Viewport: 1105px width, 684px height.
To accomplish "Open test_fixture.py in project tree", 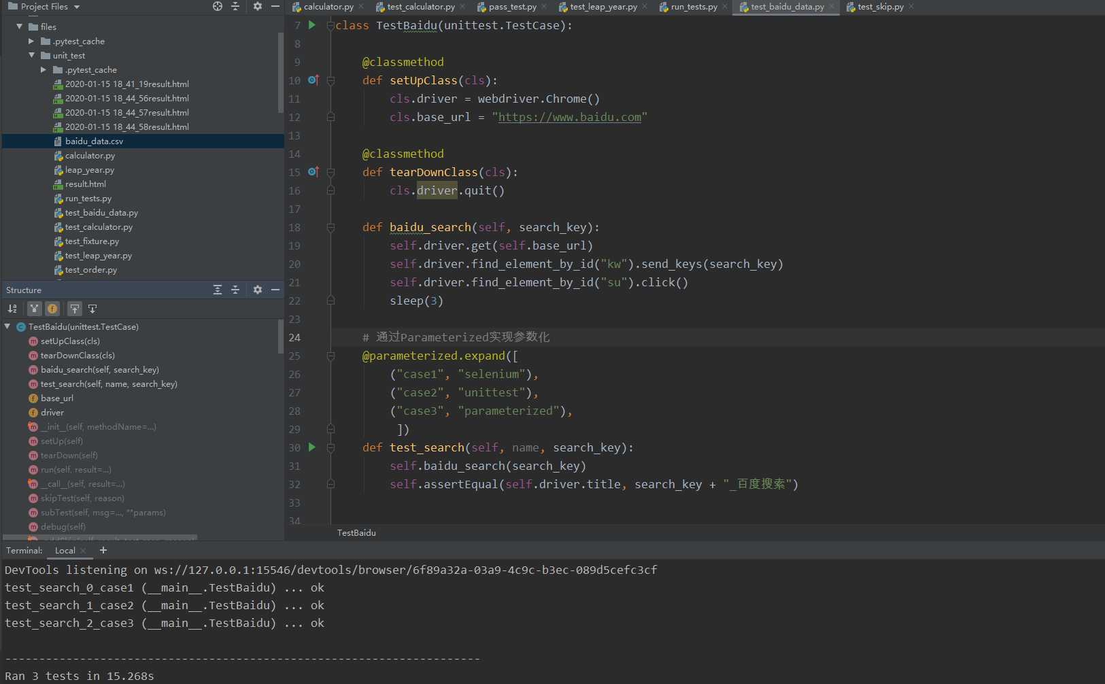I will tap(92, 241).
